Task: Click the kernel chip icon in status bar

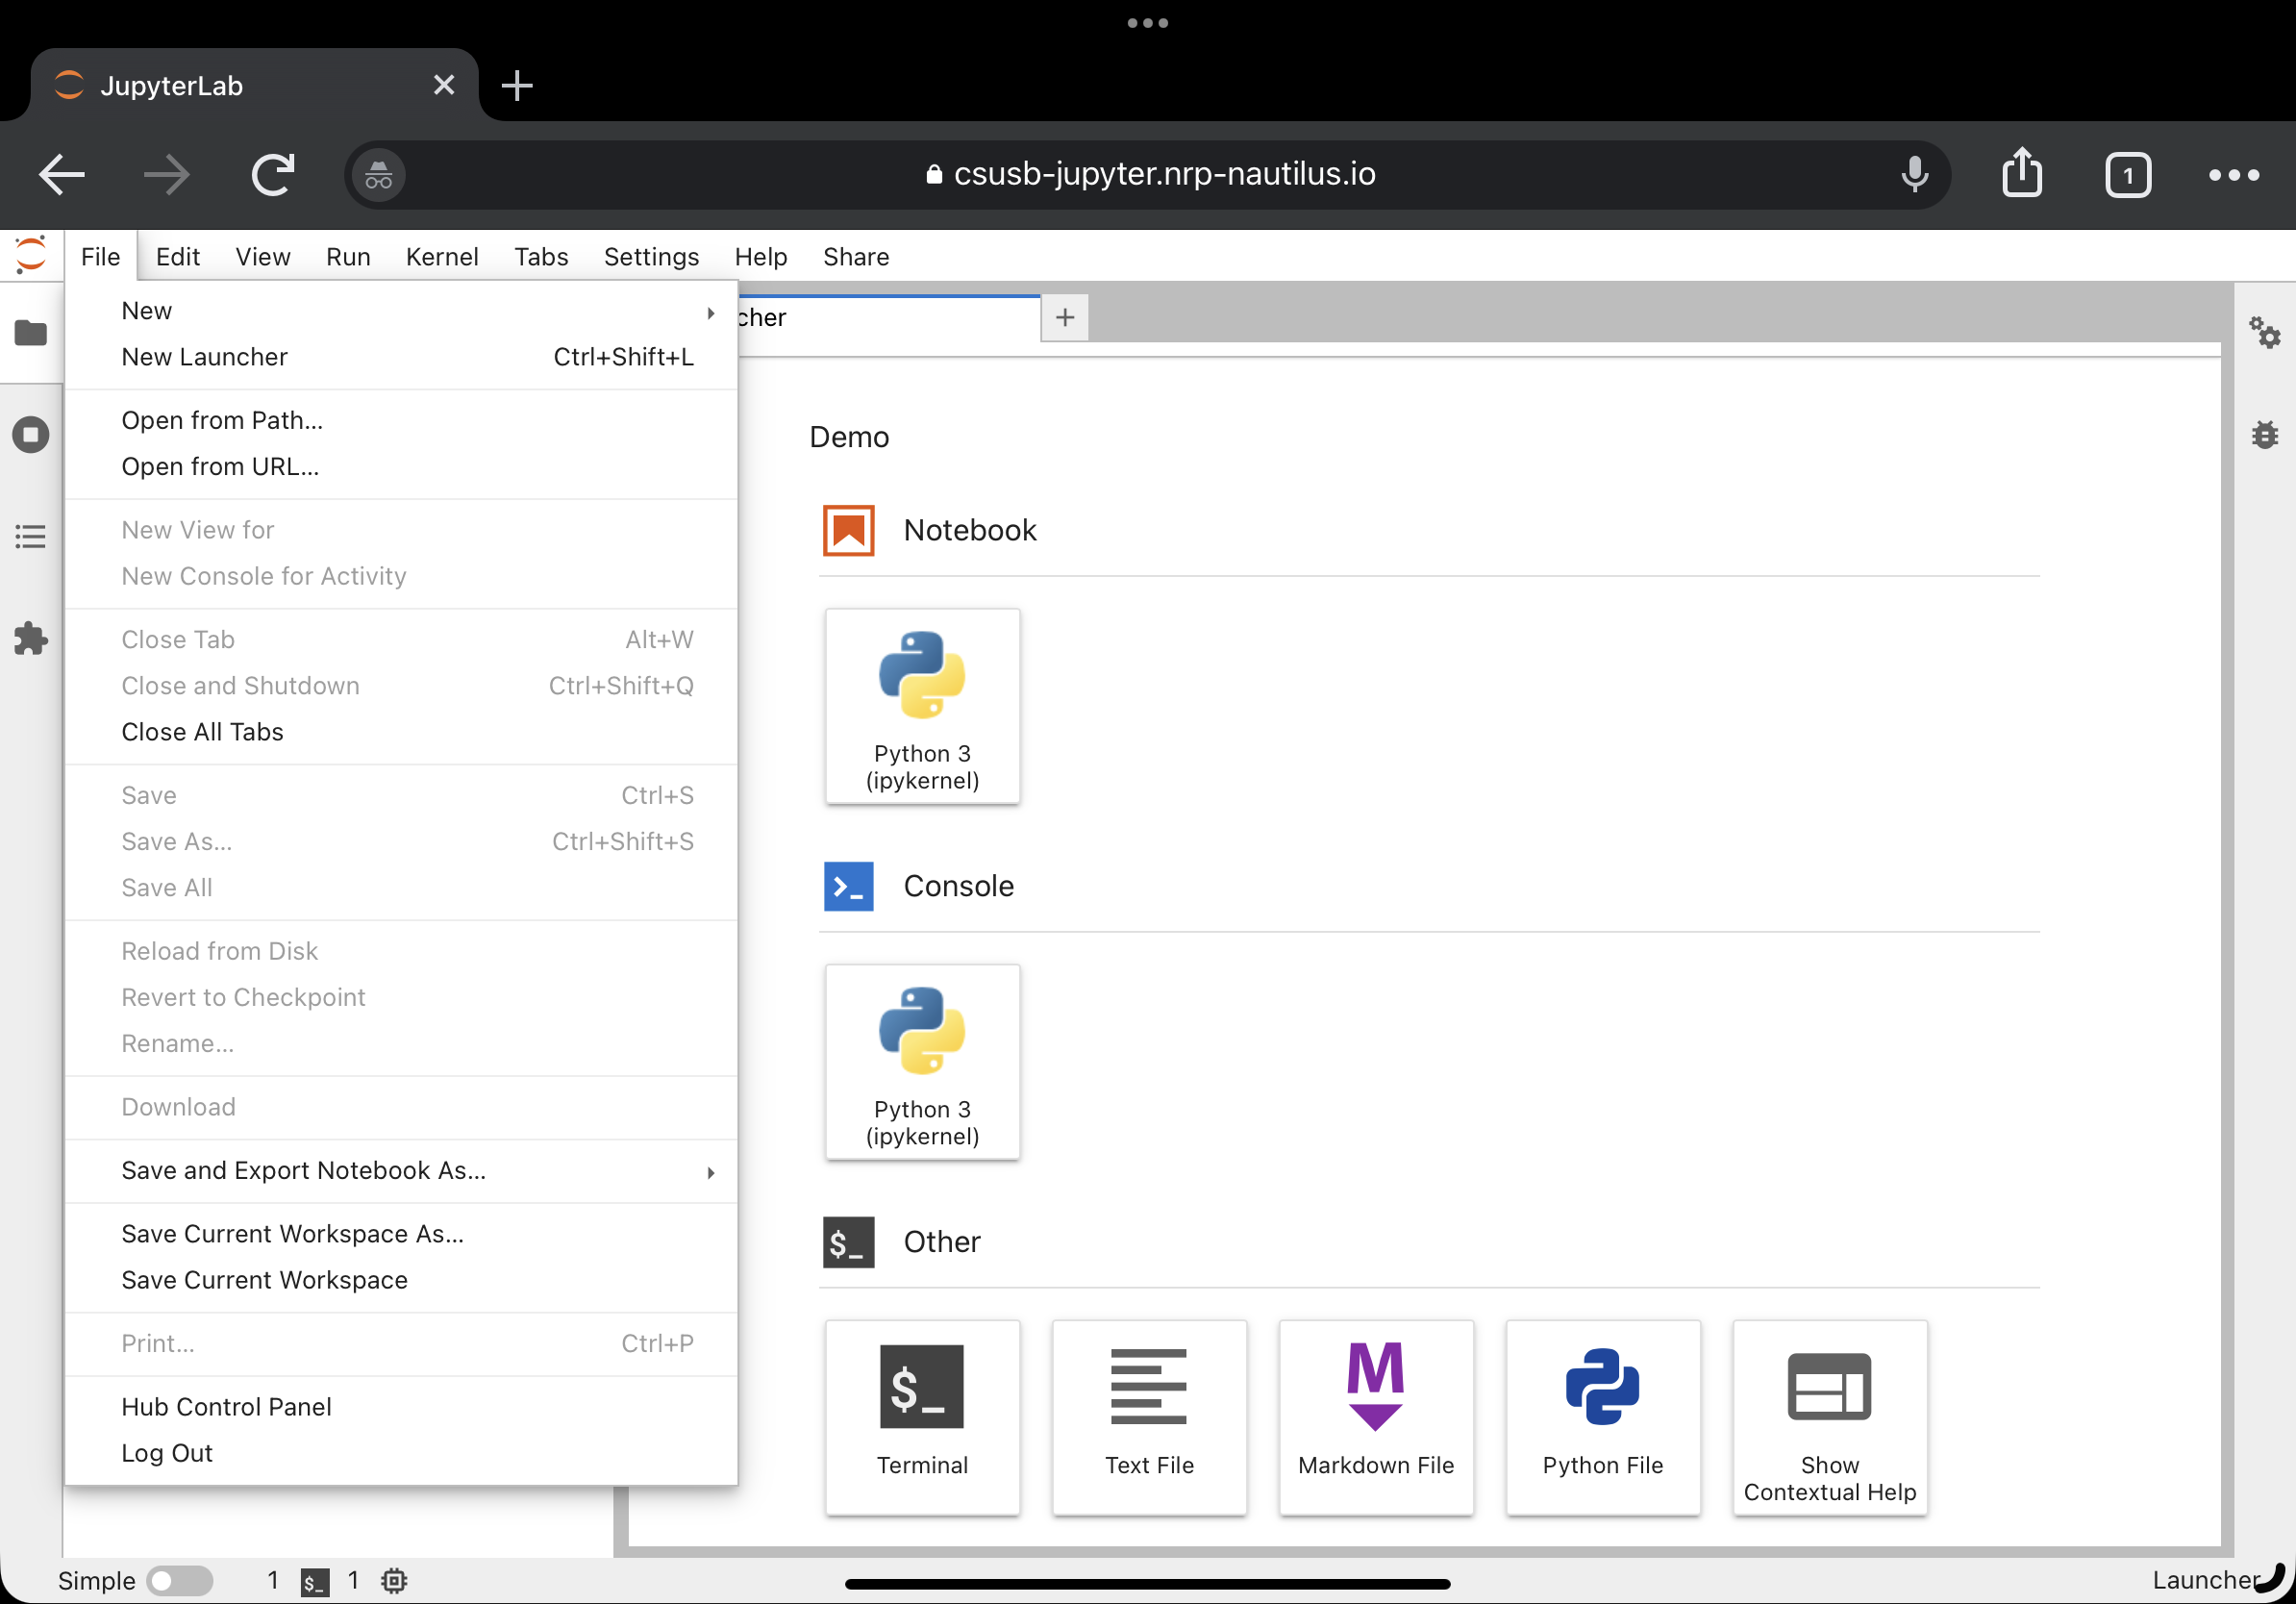Action: pos(394,1581)
